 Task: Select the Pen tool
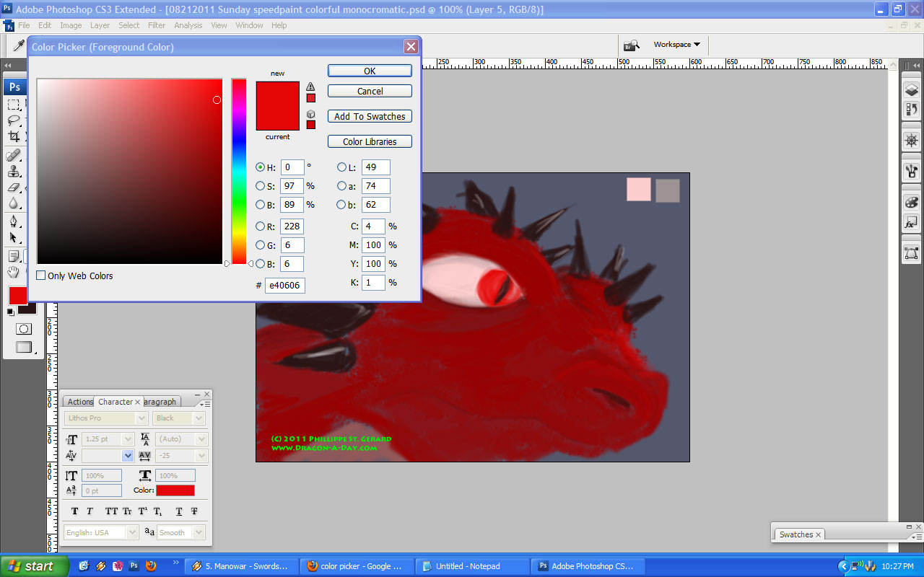[14, 221]
